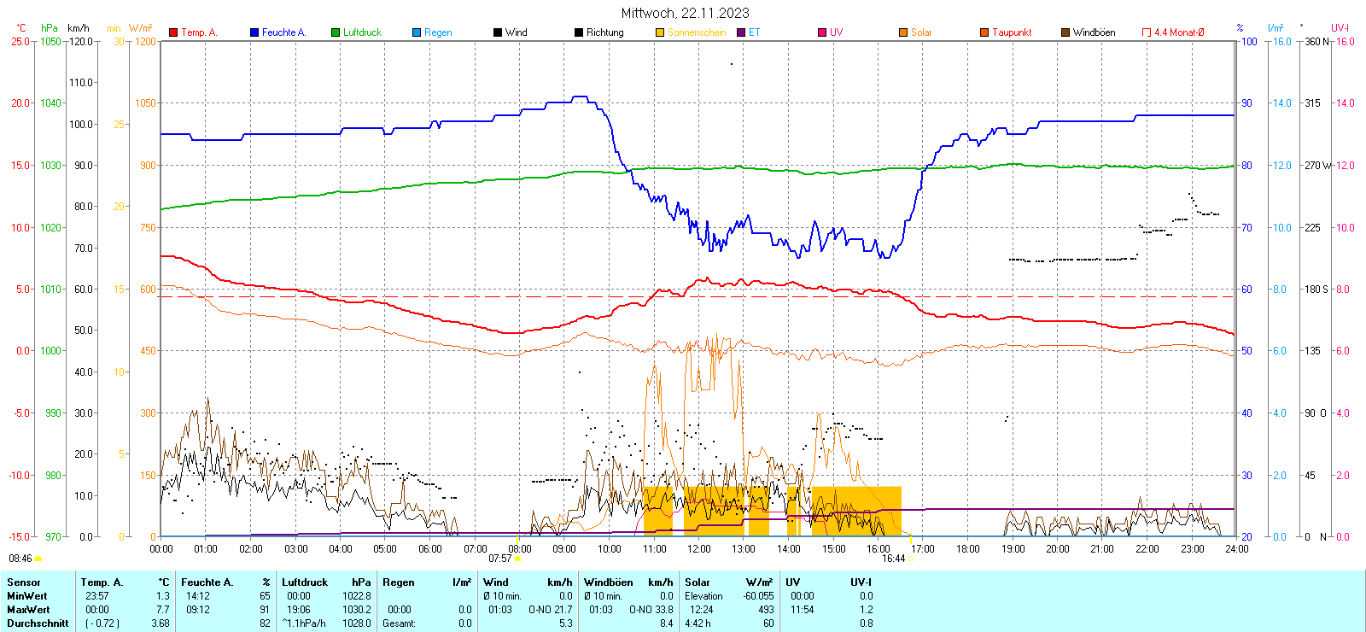Select the Luftdruck column header in the table
This screenshot has width=1366, height=632.
click(305, 582)
